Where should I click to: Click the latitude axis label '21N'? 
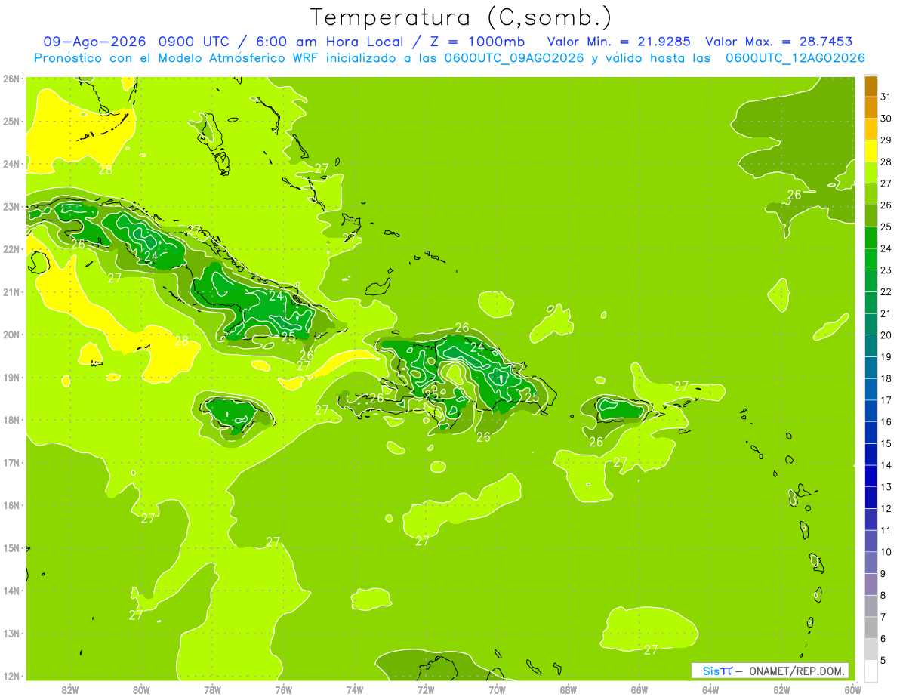pos(11,292)
